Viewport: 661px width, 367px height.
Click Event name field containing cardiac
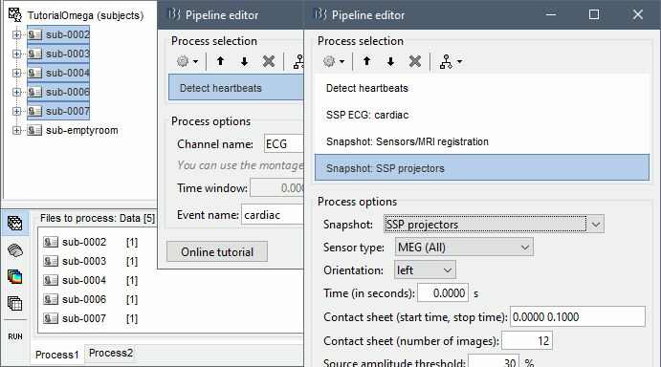coord(273,215)
